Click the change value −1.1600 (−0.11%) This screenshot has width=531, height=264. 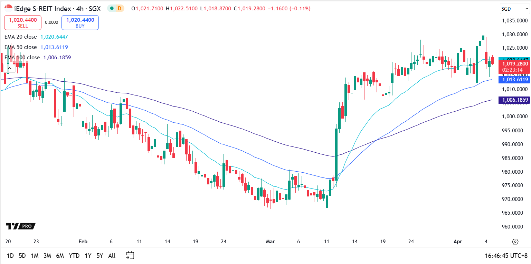(289, 8)
